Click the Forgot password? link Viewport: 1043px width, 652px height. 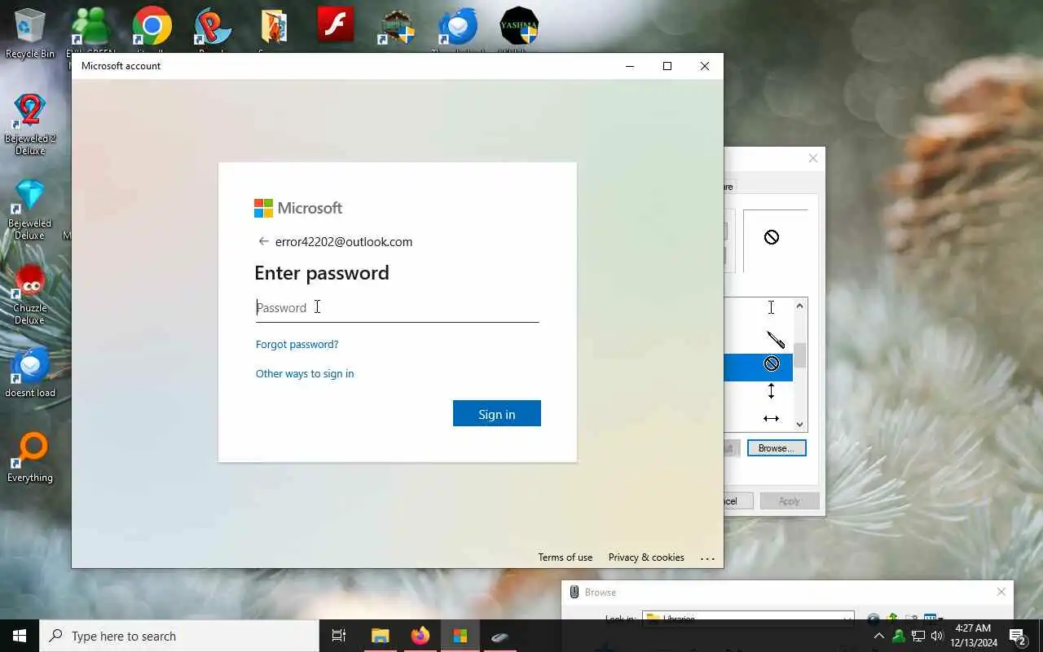(x=297, y=344)
